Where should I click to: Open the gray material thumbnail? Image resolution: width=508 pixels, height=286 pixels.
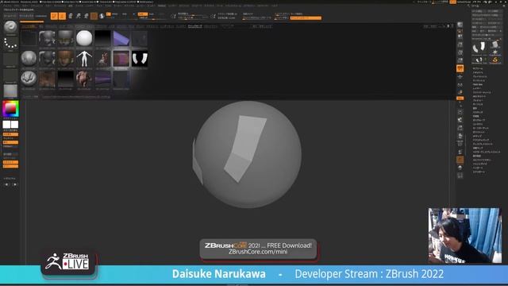coord(10,91)
